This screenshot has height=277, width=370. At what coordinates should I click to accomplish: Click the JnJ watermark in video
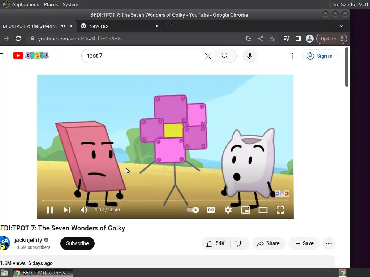tap(282, 193)
